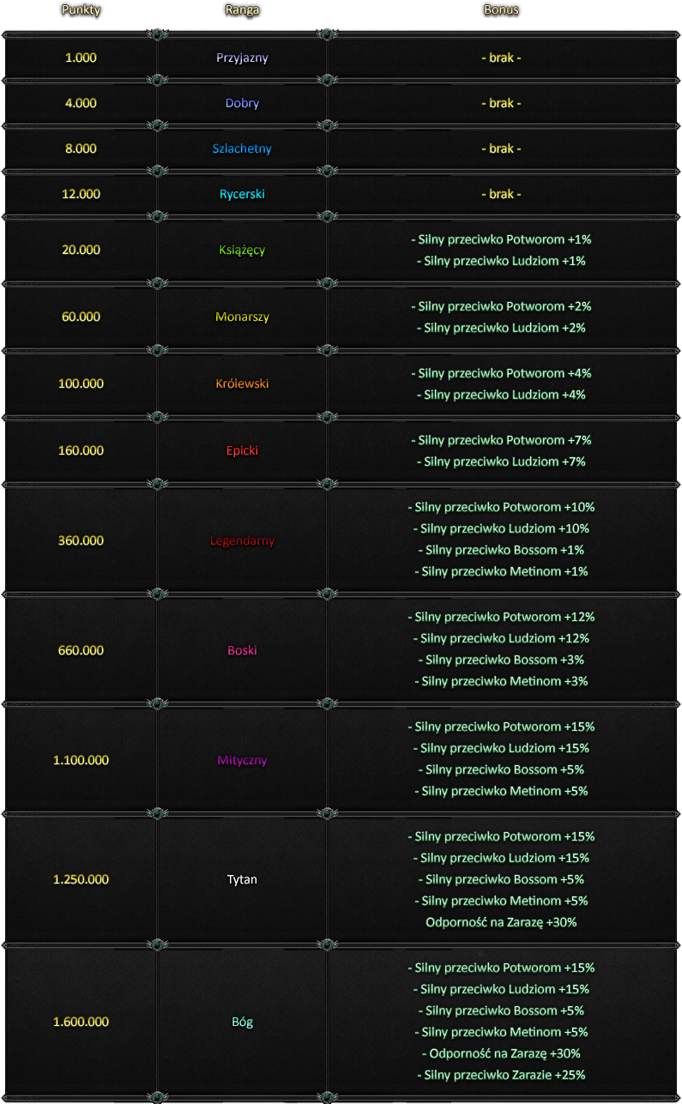Click the Epicki rank label
The image size is (682, 1104).
242,451
